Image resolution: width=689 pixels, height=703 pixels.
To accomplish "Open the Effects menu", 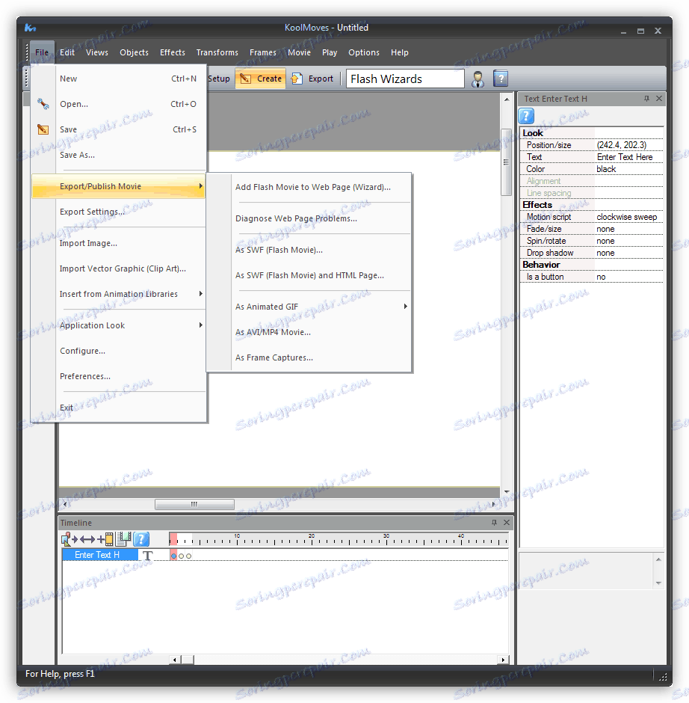I will pyautogui.click(x=173, y=52).
